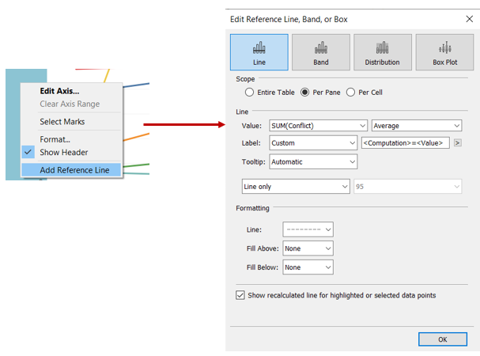Open the SUM(Conflict) value dropdown
The width and height of the screenshot is (480, 356).
pos(318,125)
